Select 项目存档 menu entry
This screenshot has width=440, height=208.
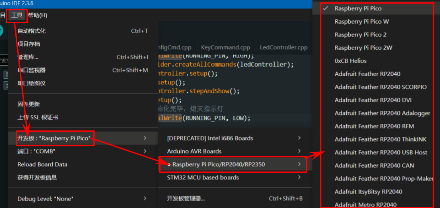coord(83,44)
